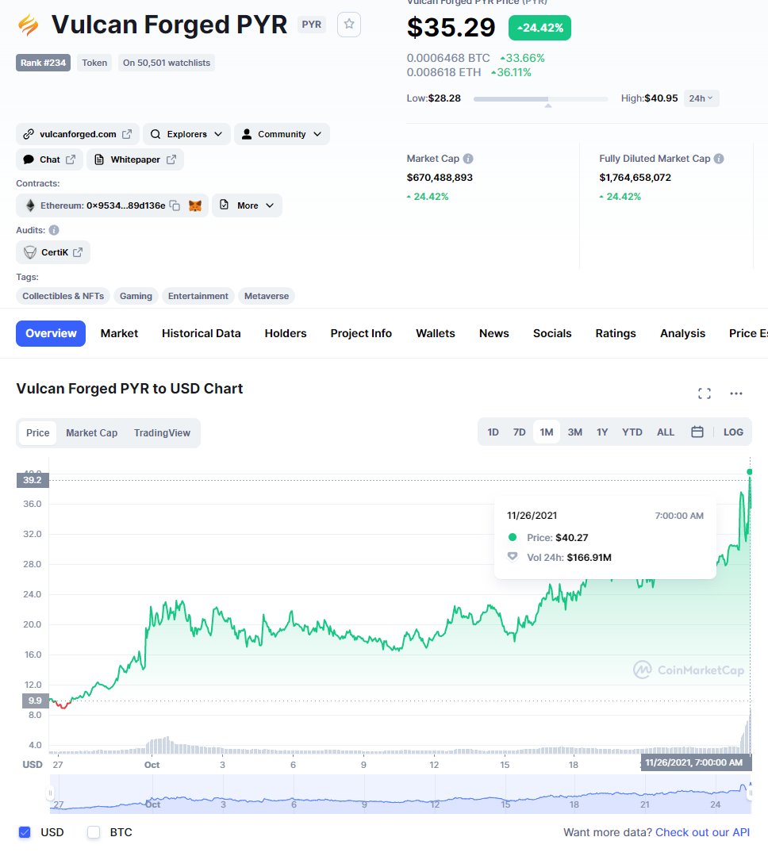Expand the More contracts dropdown

pyautogui.click(x=269, y=205)
